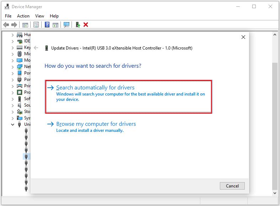
Task: Toggle the action pane toolbar icon
Action: (x=56, y=25)
